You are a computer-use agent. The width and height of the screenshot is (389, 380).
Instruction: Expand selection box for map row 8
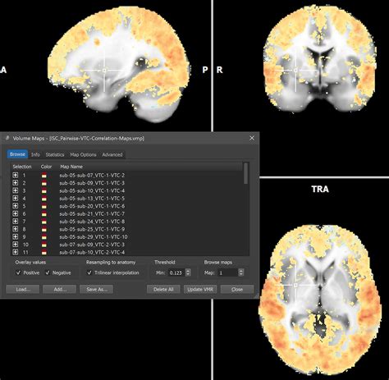pos(16,229)
